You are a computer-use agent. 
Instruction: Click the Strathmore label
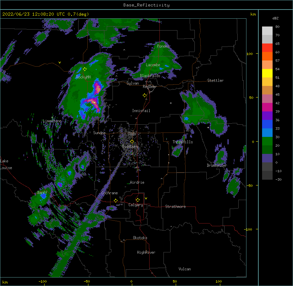pyautogui.click(x=175, y=207)
